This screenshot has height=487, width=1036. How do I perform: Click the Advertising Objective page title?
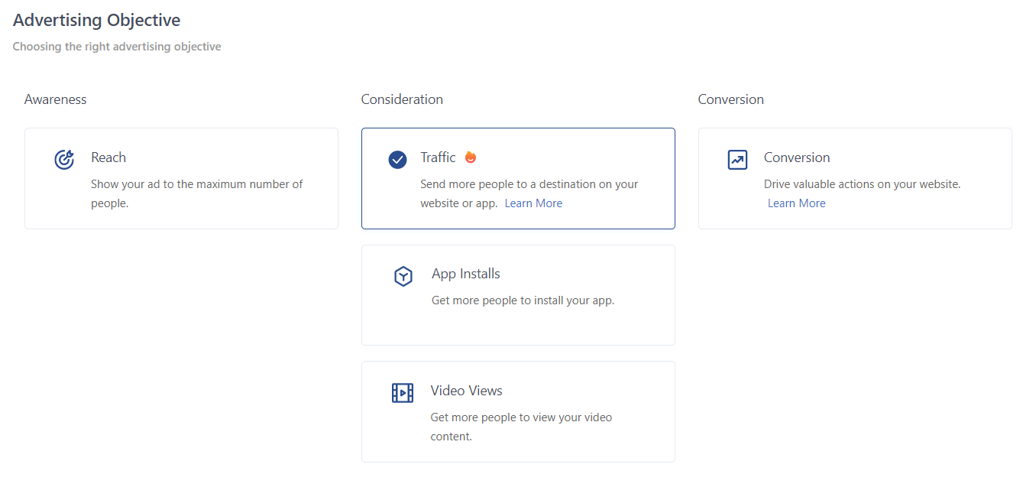click(x=96, y=20)
